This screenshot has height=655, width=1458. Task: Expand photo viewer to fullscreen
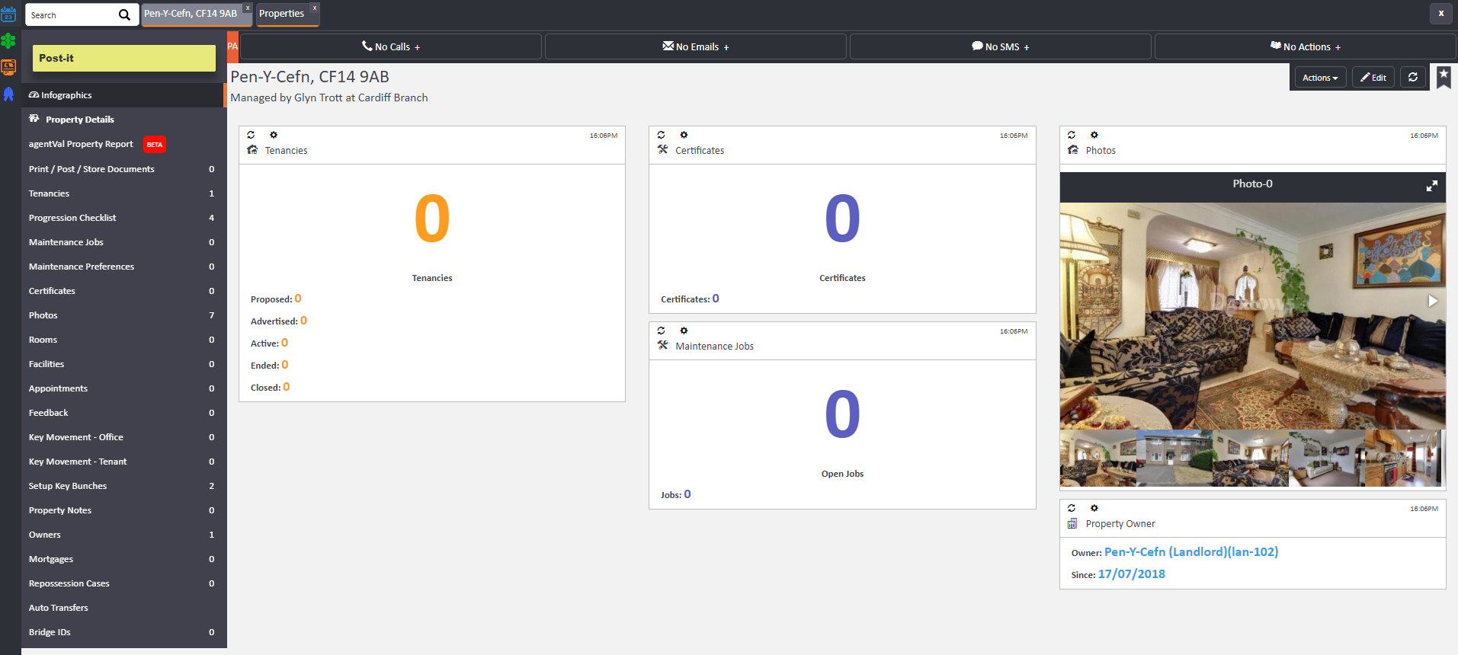pyautogui.click(x=1431, y=185)
